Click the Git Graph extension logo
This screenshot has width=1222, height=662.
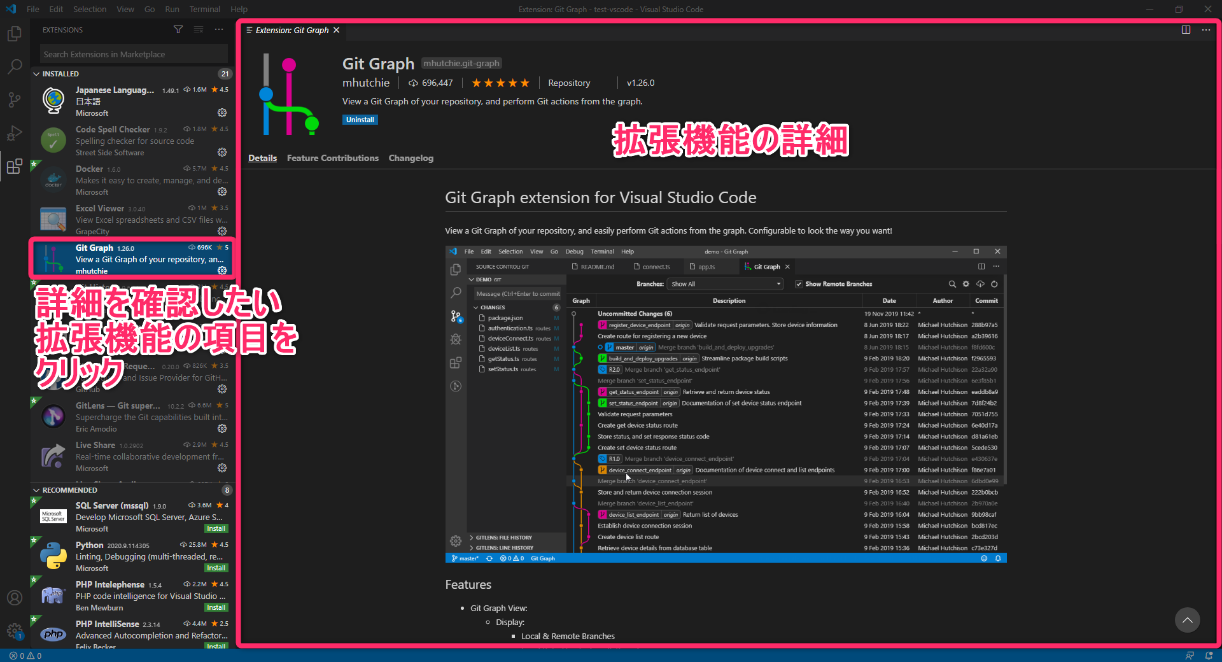[289, 94]
